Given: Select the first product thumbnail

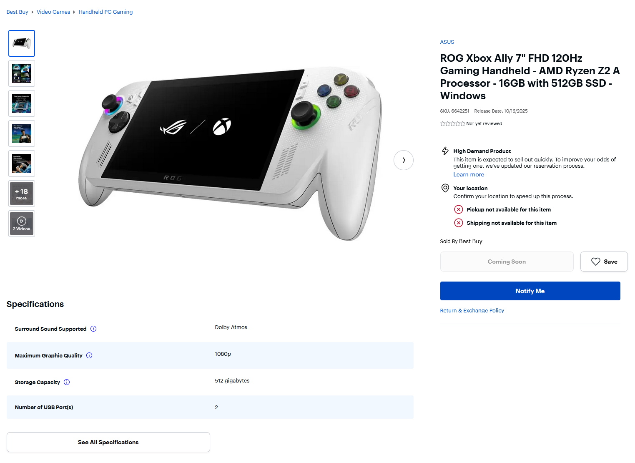Looking at the screenshot, I should click(22, 43).
